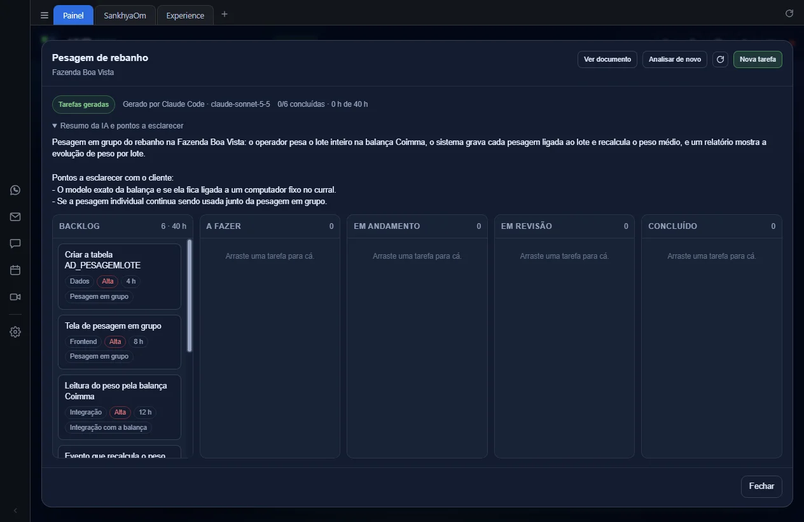Screen dimensions: 804x522
Task: Open the chat bubble sidebar icon
Action: pyautogui.click(x=15, y=244)
